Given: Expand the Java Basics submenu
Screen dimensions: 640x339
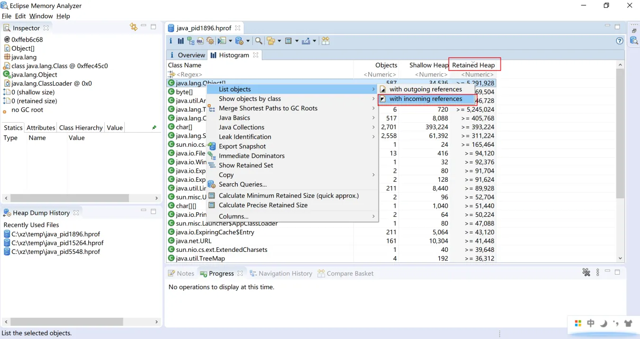Looking at the screenshot, I should [292, 118].
